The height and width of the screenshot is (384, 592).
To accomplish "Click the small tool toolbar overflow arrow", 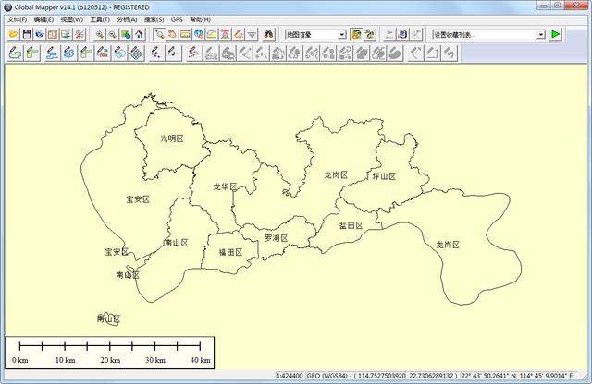I will [252, 34].
